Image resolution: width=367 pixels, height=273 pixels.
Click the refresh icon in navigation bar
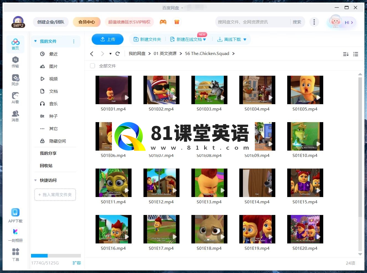coord(117,54)
